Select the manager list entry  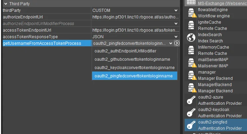(216, 75)
